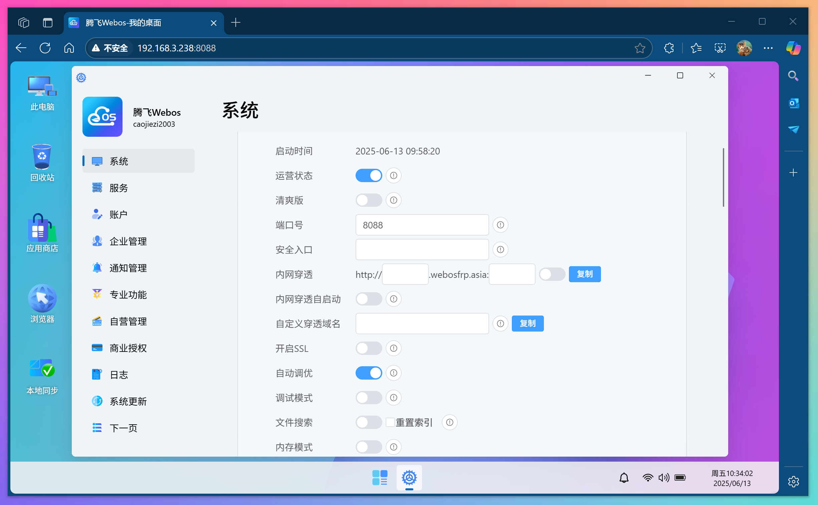This screenshot has height=505, width=818.
Task: Click 复制 beside 自定义穿透域名
Action: (x=527, y=323)
